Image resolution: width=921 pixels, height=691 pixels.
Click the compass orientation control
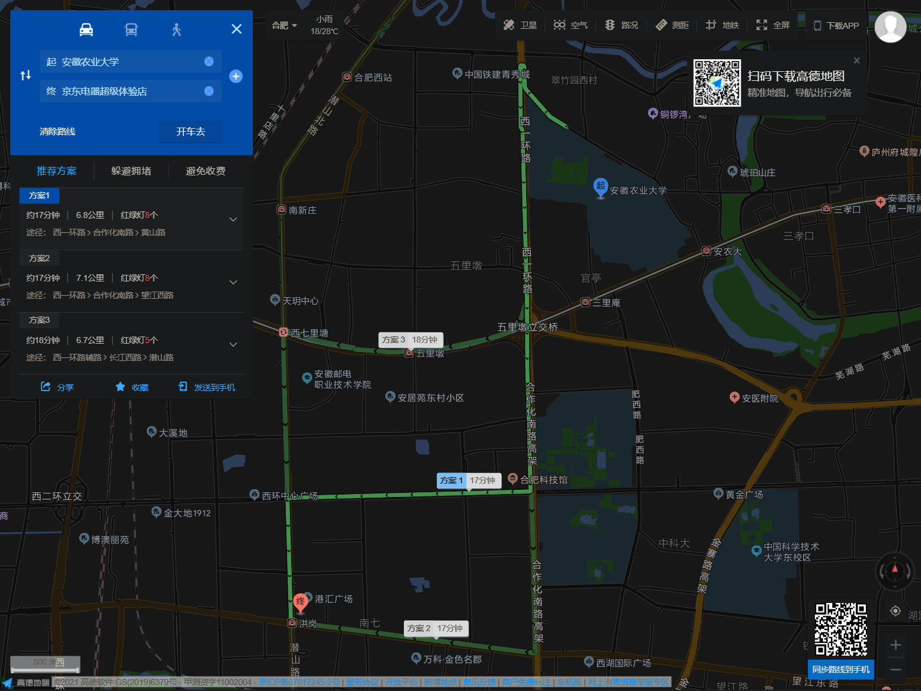(x=895, y=570)
